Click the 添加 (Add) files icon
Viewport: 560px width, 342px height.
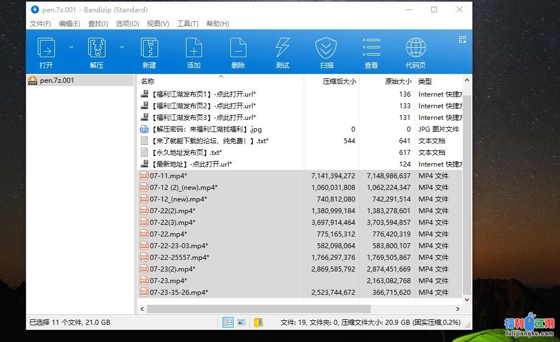coord(194,49)
